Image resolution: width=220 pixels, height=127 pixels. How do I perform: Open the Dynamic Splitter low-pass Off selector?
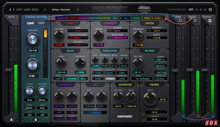click(x=42, y=115)
